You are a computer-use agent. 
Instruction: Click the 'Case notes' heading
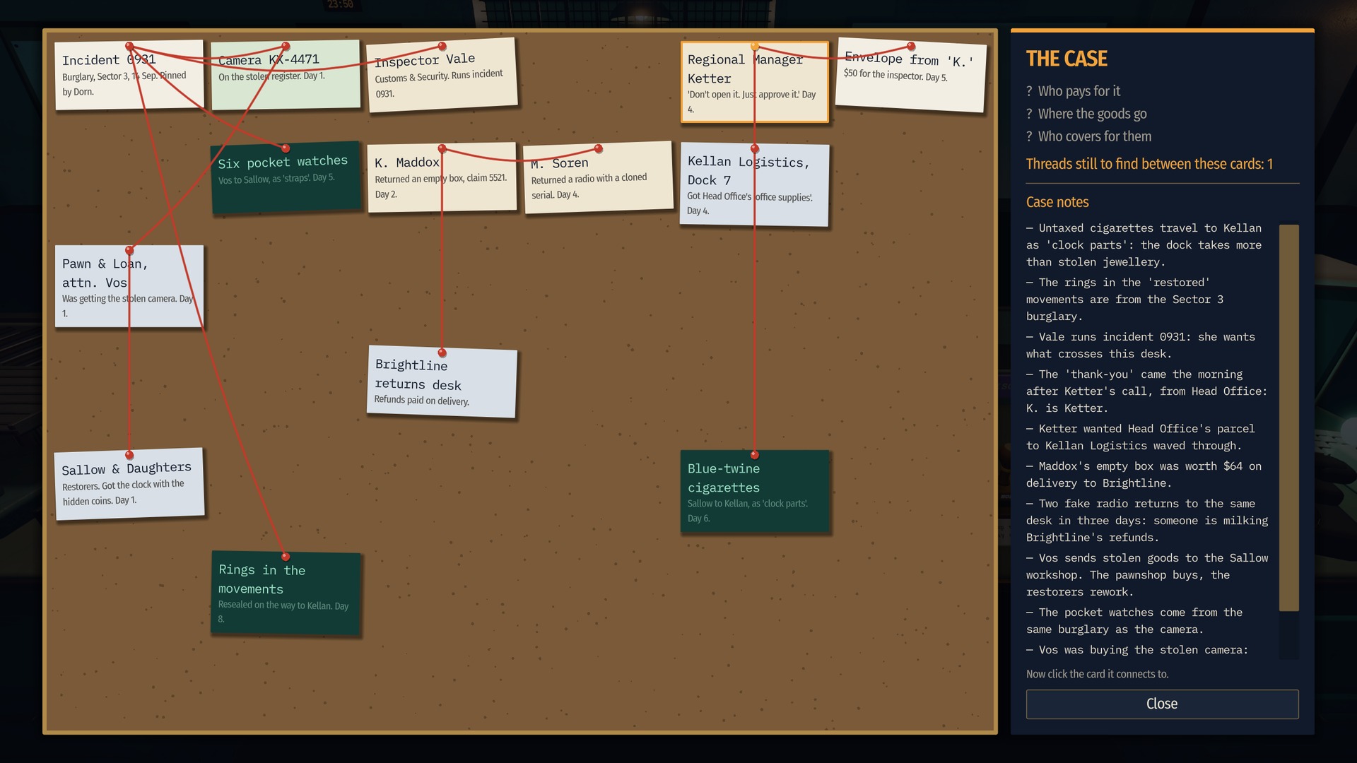coord(1057,202)
